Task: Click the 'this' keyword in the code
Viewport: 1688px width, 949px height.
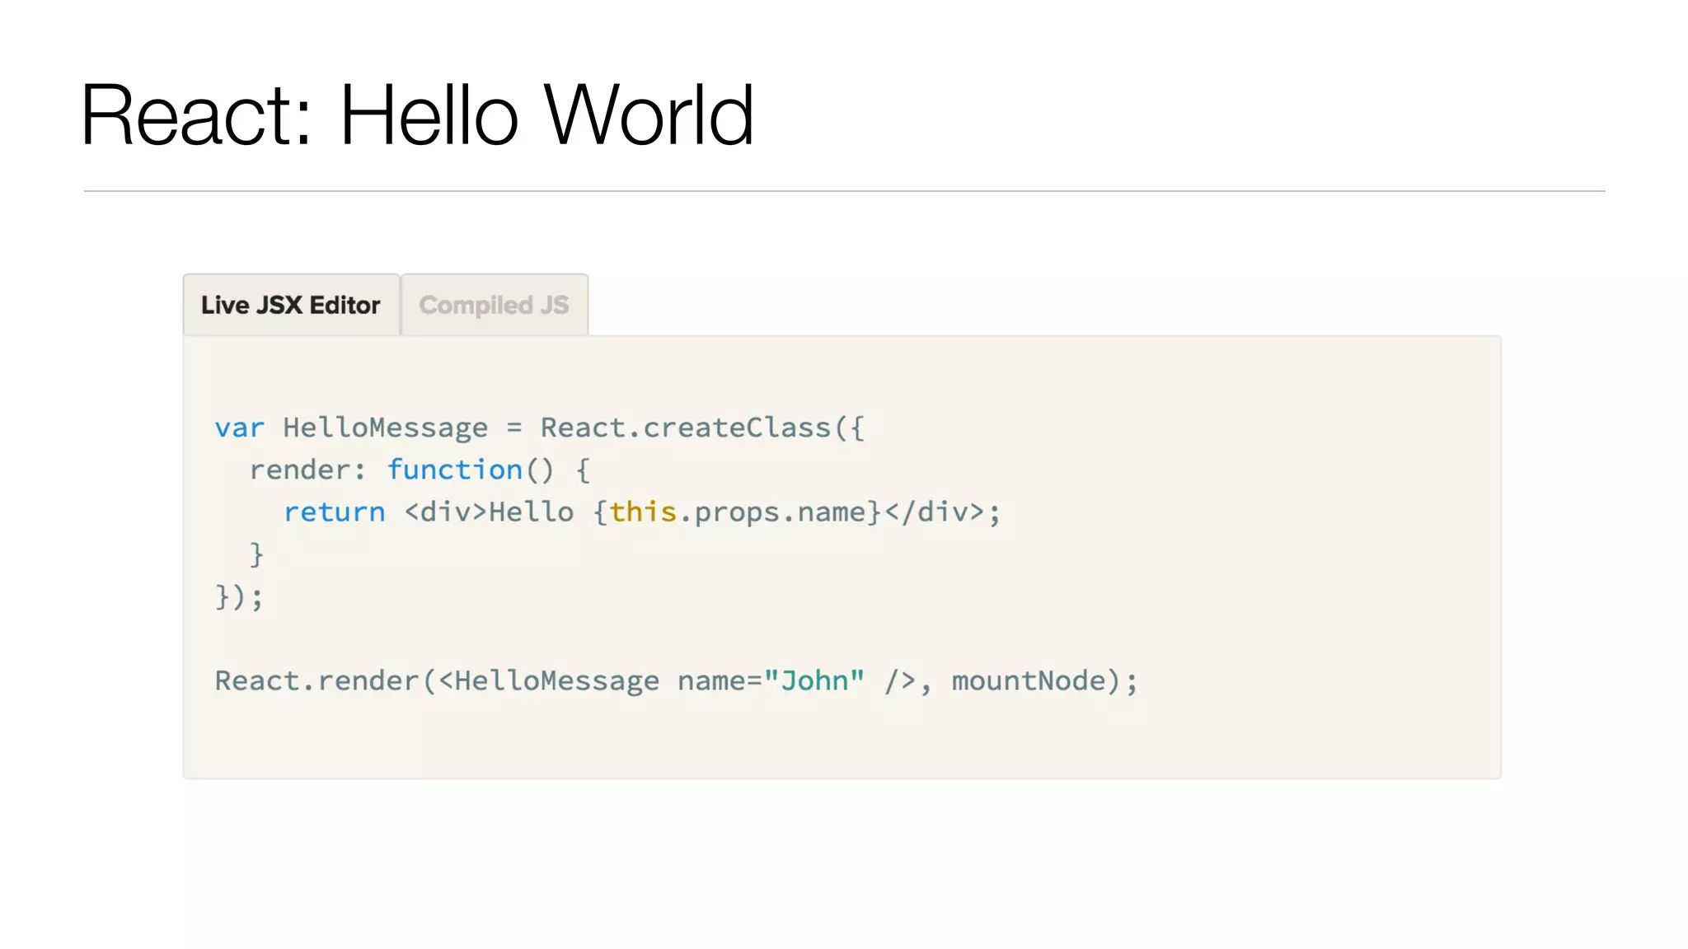Action: 643,512
